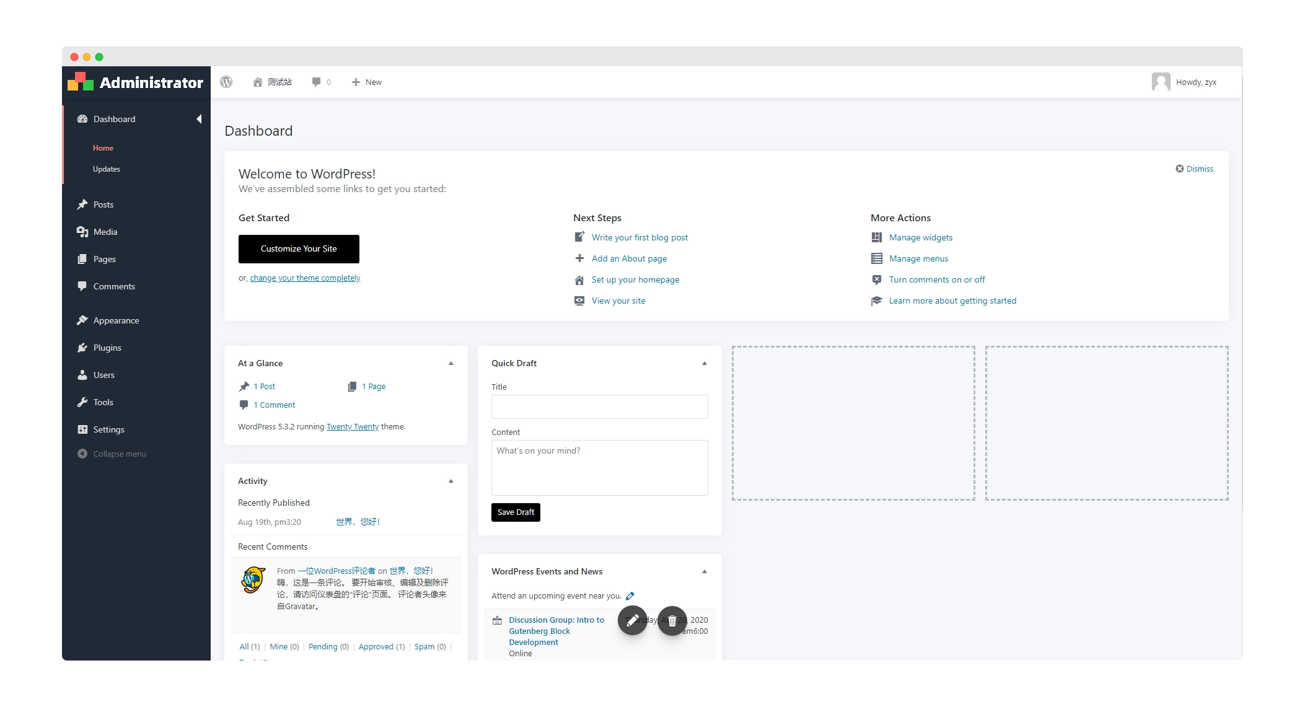Collapse the Dashboard submenu arrow
The height and width of the screenshot is (707, 1305).
click(x=200, y=119)
